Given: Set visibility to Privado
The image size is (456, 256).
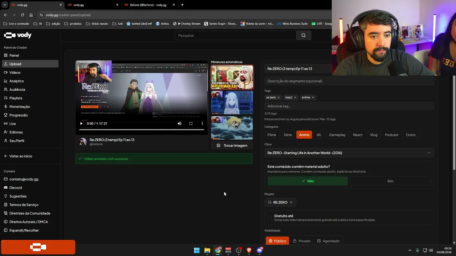Looking at the screenshot, I should [301, 241].
